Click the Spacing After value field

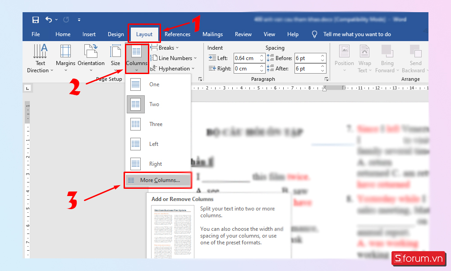tap(307, 69)
